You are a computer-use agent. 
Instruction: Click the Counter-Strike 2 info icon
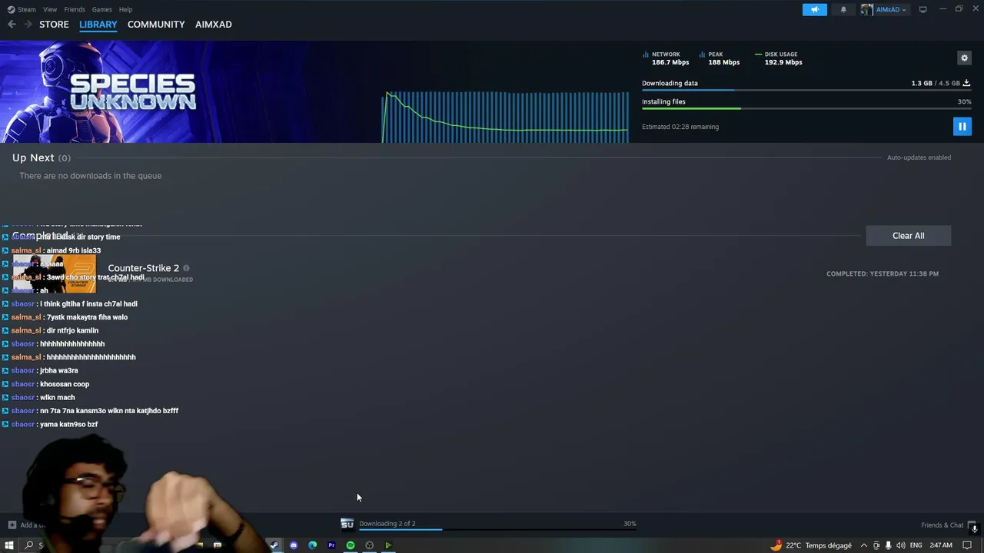coord(186,268)
